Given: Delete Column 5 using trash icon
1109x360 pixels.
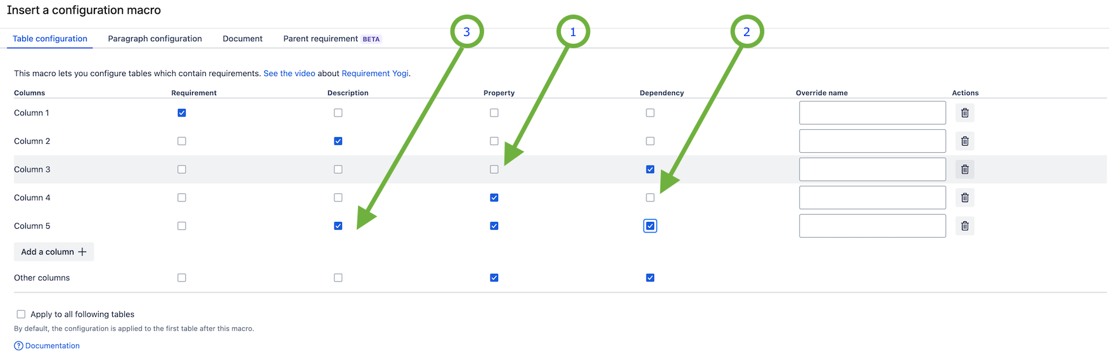Looking at the screenshot, I should point(965,226).
